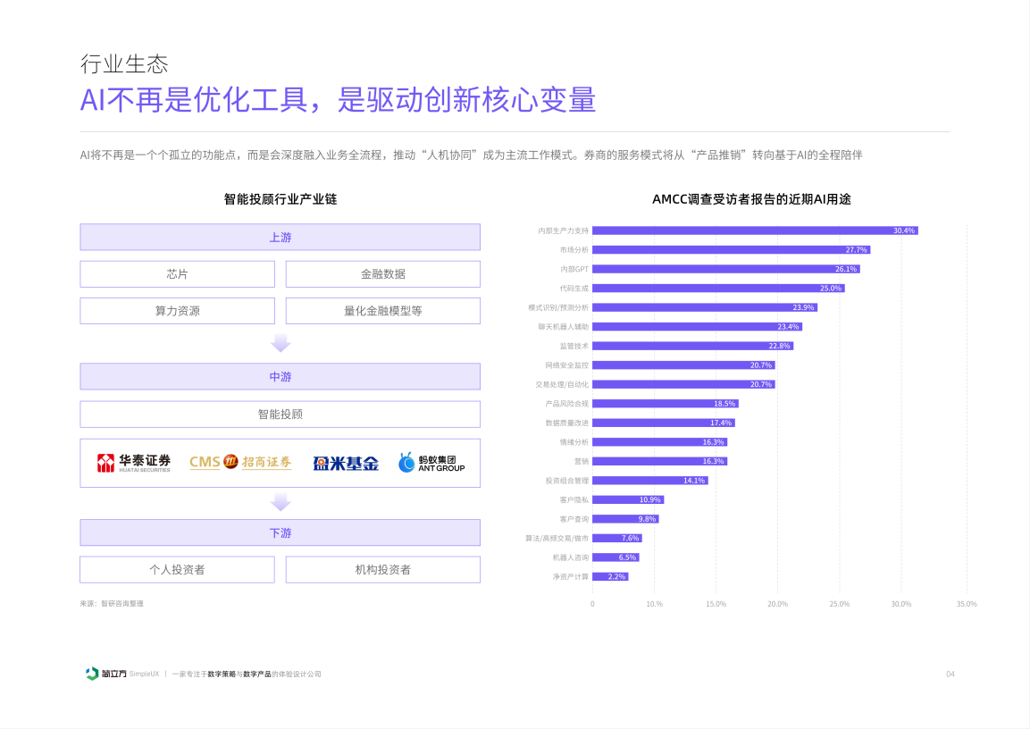The width and height of the screenshot is (1030, 729).
Task: Click the Ant Group logo
Action: [x=431, y=463]
